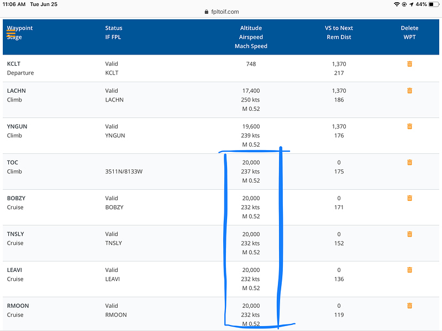Select the LEAVI waypoint name
The image size is (442, 331).
pyautogui.click(x=14, y=270)
